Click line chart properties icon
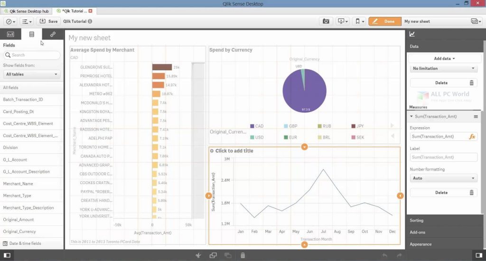This screenshot has width=486, height=261. tap(412, 34)
